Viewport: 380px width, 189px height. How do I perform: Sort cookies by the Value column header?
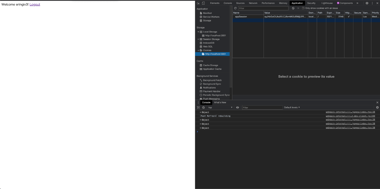(x=286, y=13)
